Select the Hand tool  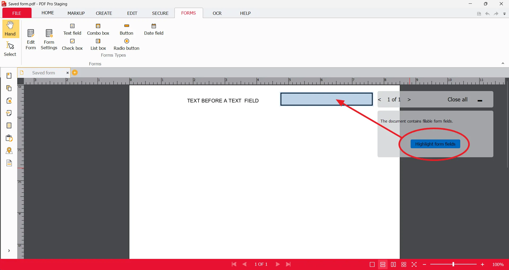click(10, 29)
